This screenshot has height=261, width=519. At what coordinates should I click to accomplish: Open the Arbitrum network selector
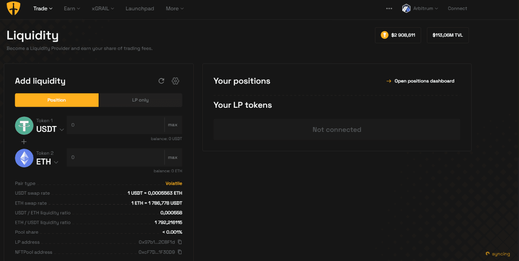420,8
